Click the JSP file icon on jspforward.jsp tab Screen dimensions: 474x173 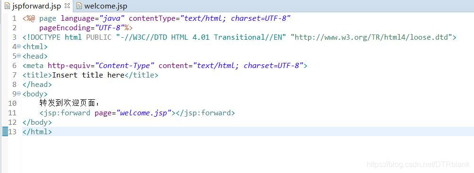click(x=7, y=6)
